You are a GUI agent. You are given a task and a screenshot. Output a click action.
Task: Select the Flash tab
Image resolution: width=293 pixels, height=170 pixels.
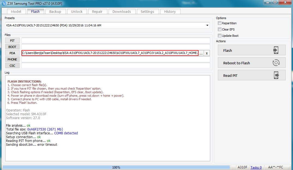point(35,11)
